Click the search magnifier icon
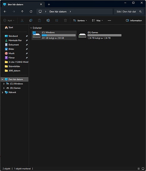This screenshot has width=146, height=171. pos(140,12)
